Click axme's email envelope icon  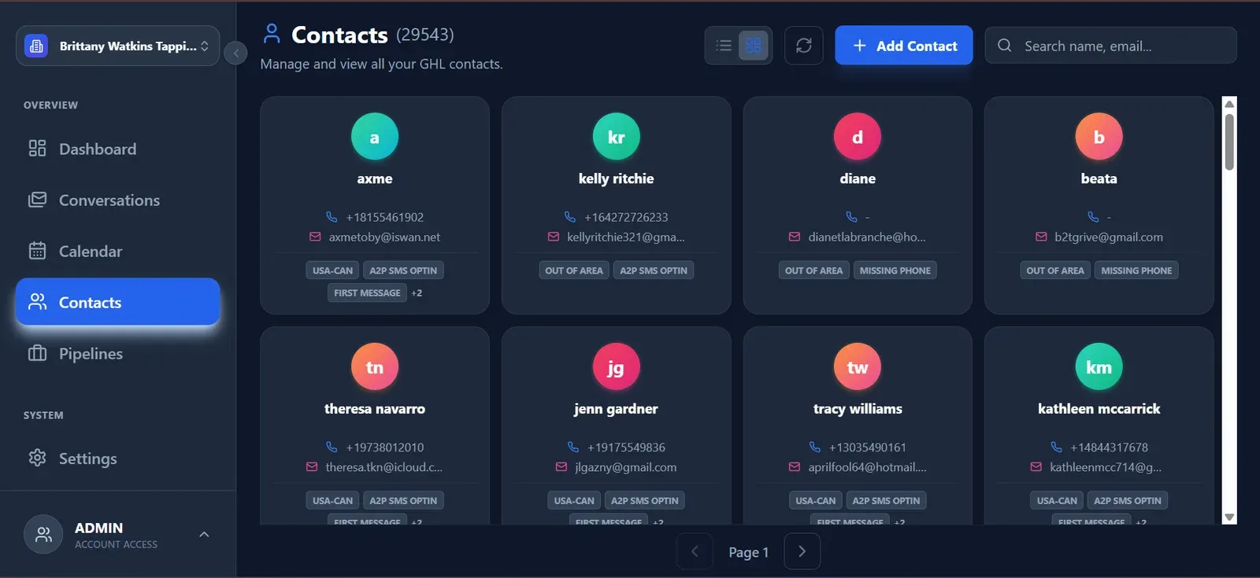click(x=315, y=237)
